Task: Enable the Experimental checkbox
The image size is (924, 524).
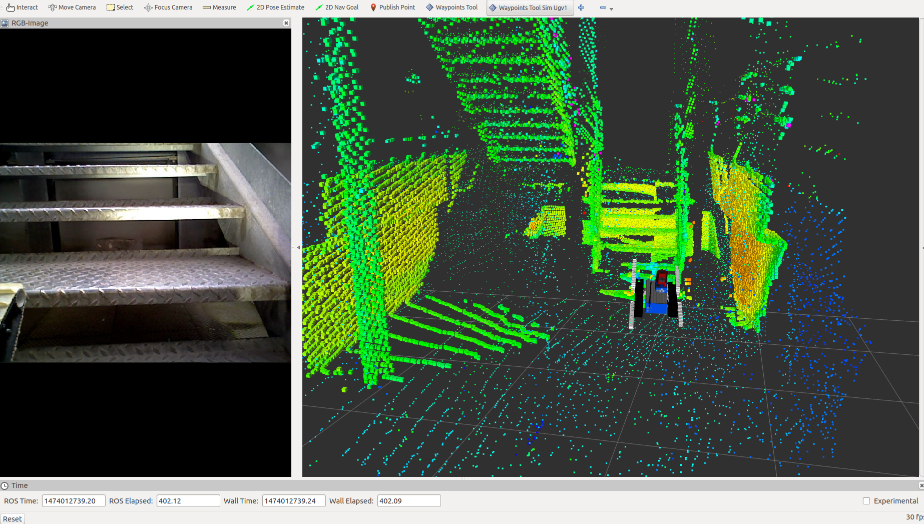Action: point(866,501)
